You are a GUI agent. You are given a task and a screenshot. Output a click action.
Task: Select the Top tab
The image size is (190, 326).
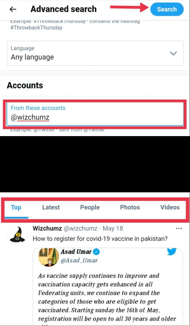16,207
